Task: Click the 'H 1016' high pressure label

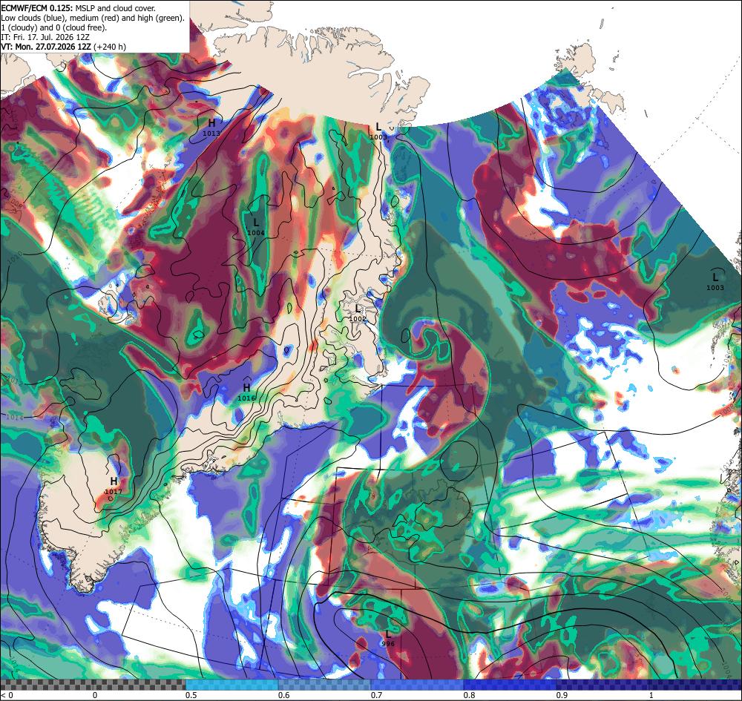Action: pyautogui.click(x=246, y=392)
